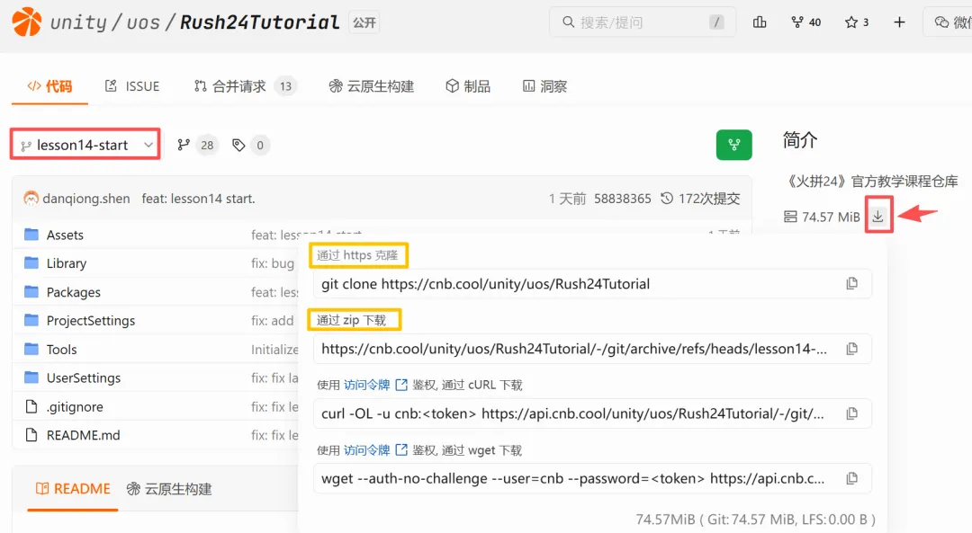The image size is (972, 533).
Task: Click the 通过 zip 下载 label
Action: (x=352, y=319)
